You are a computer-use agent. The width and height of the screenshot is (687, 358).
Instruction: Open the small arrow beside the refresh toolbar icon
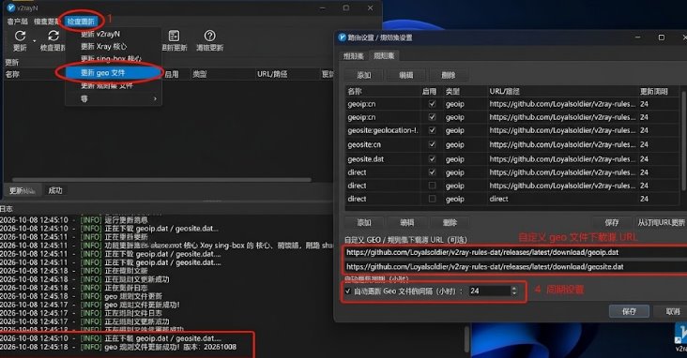pos(34,41)
